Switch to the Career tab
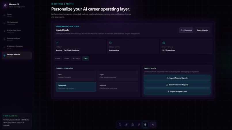Screen dimensions: 232x130 [58, 58]
